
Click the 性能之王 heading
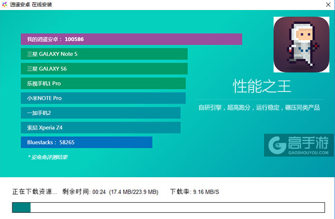tap(262, 86)
